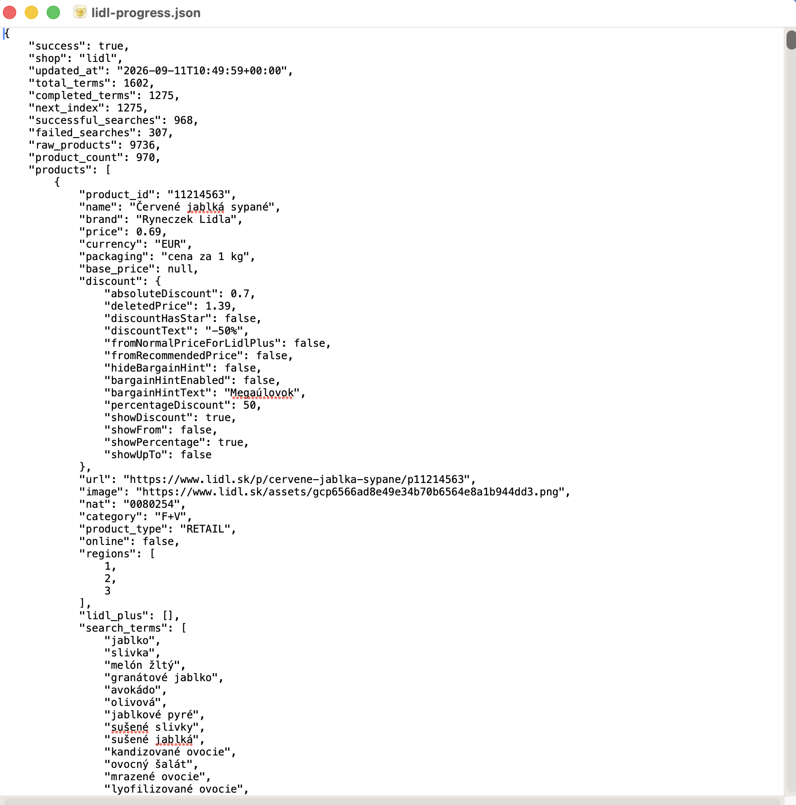Click the currency value EUR
The image size is (796, 805).
[171, 244]
